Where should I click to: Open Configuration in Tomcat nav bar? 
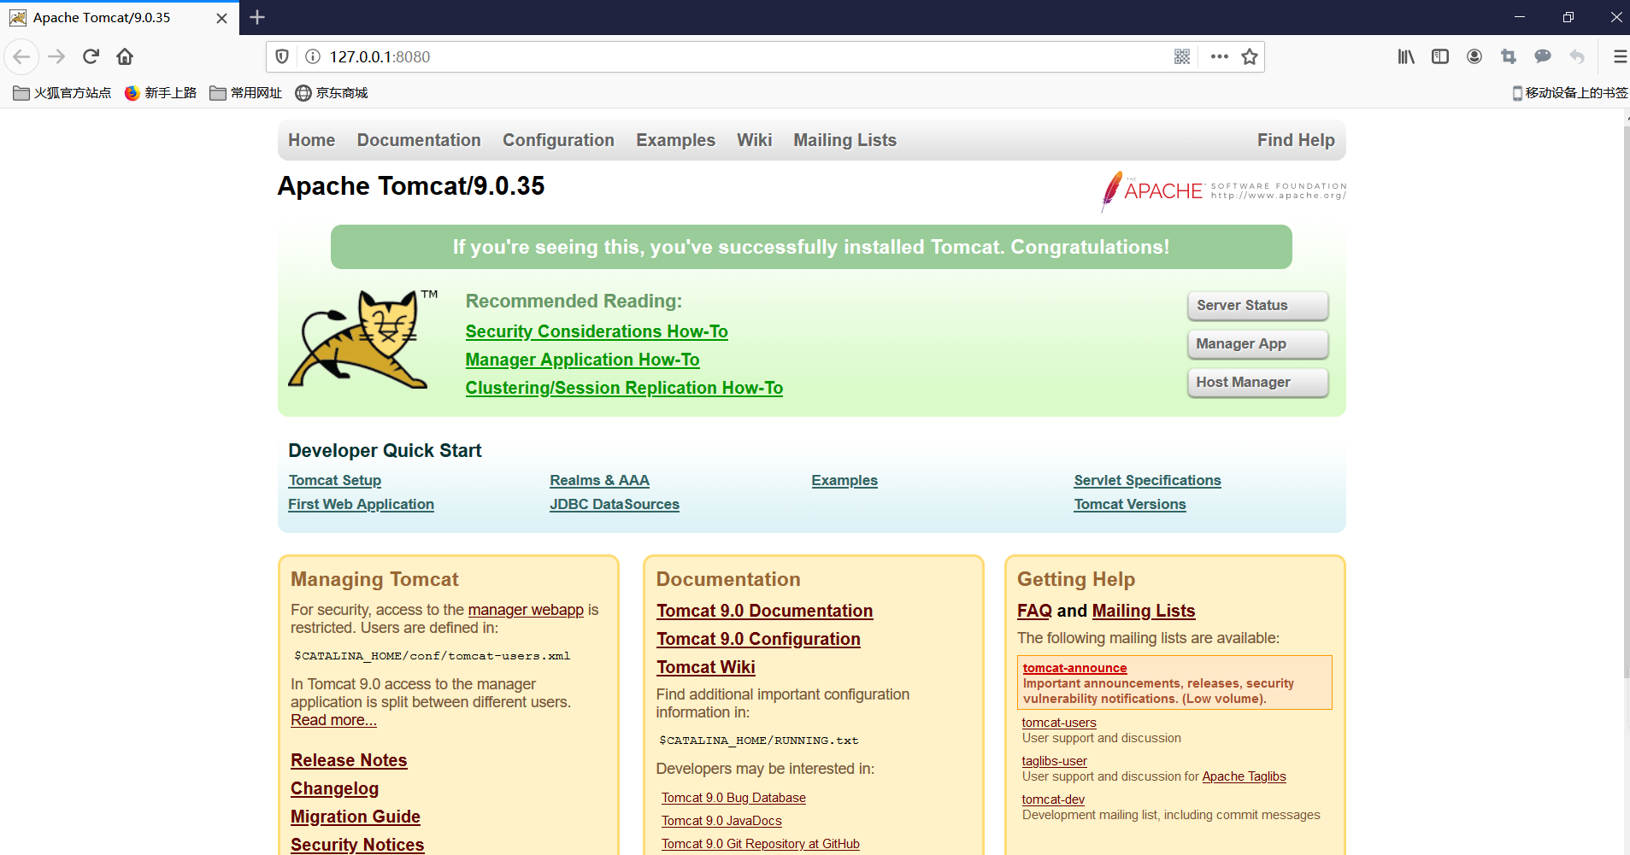(558, 140)
